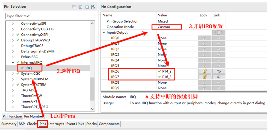Click the link arrow button for IRQ6
This screenshot has width=267, height=130.
pos(219,71)
